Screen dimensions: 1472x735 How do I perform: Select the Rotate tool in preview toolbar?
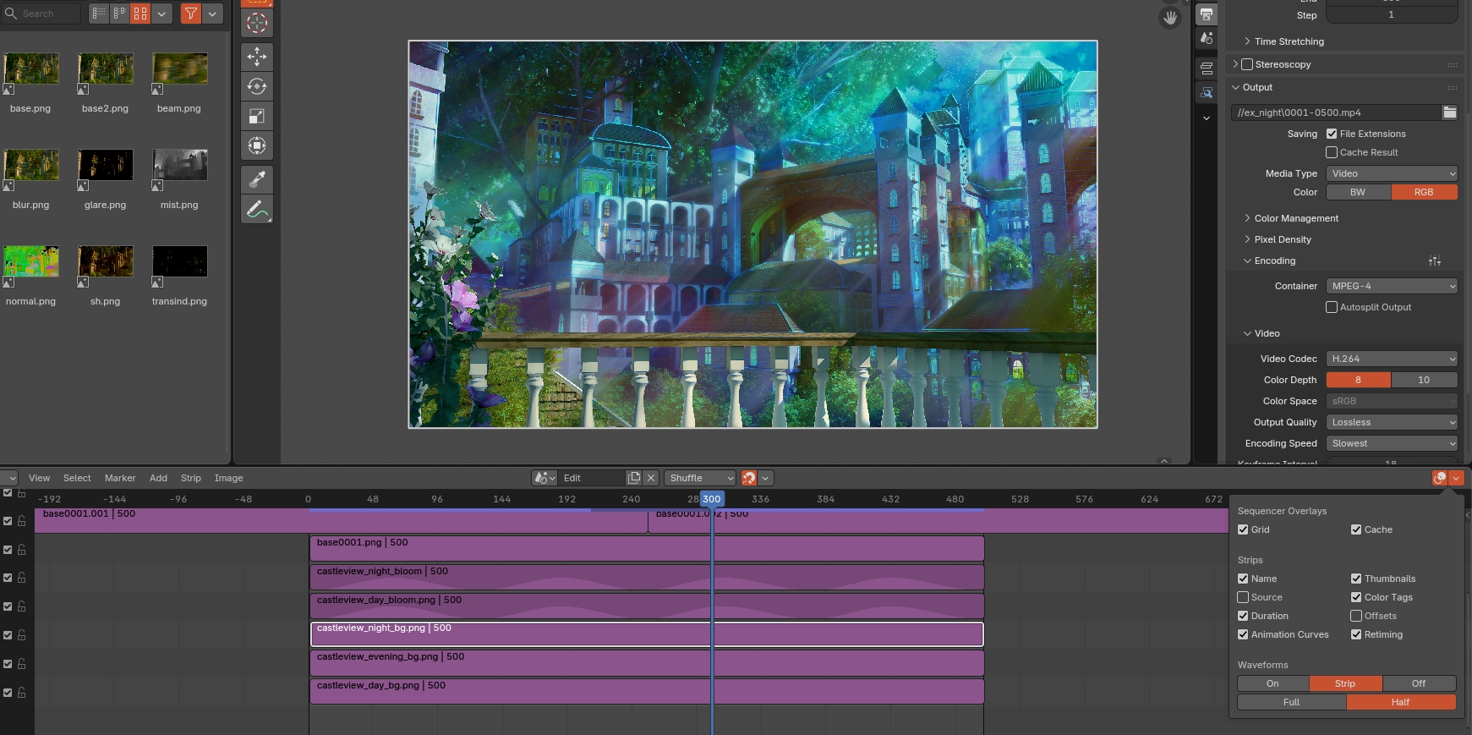tap(257, 86)
